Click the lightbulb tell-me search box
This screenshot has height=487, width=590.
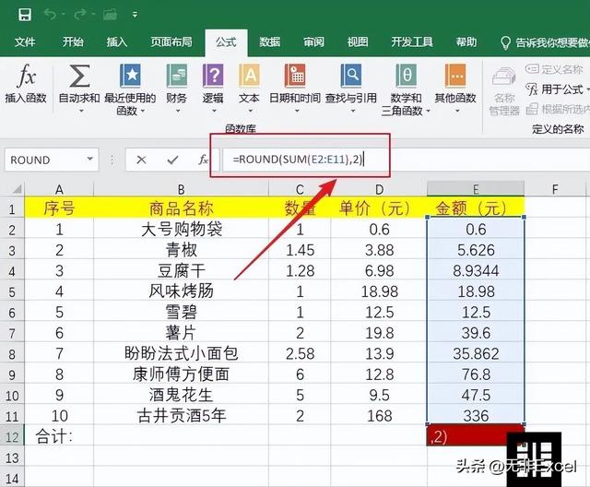tap(545, 42)
